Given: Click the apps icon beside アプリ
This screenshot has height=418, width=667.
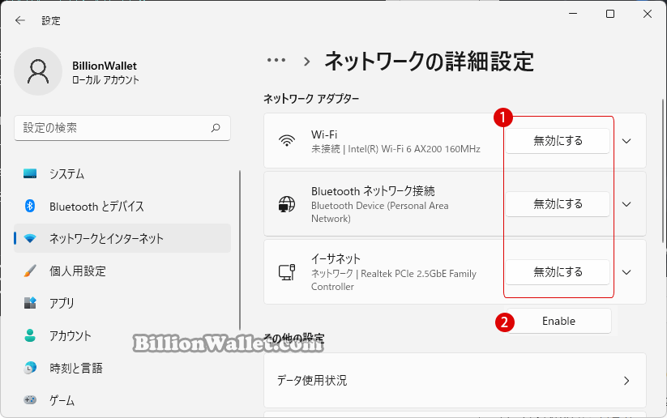Looking at the screenshot, I should (30, 303).
